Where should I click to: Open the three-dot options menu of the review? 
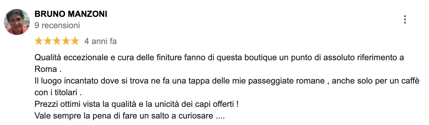click(x=405, y=19)
